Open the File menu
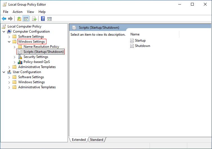The width and height of the screenshot is (212, 149). (x=6, y=12)
